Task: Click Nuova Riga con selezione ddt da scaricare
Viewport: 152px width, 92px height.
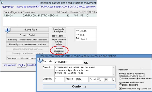Action: (x=27, y=44)
